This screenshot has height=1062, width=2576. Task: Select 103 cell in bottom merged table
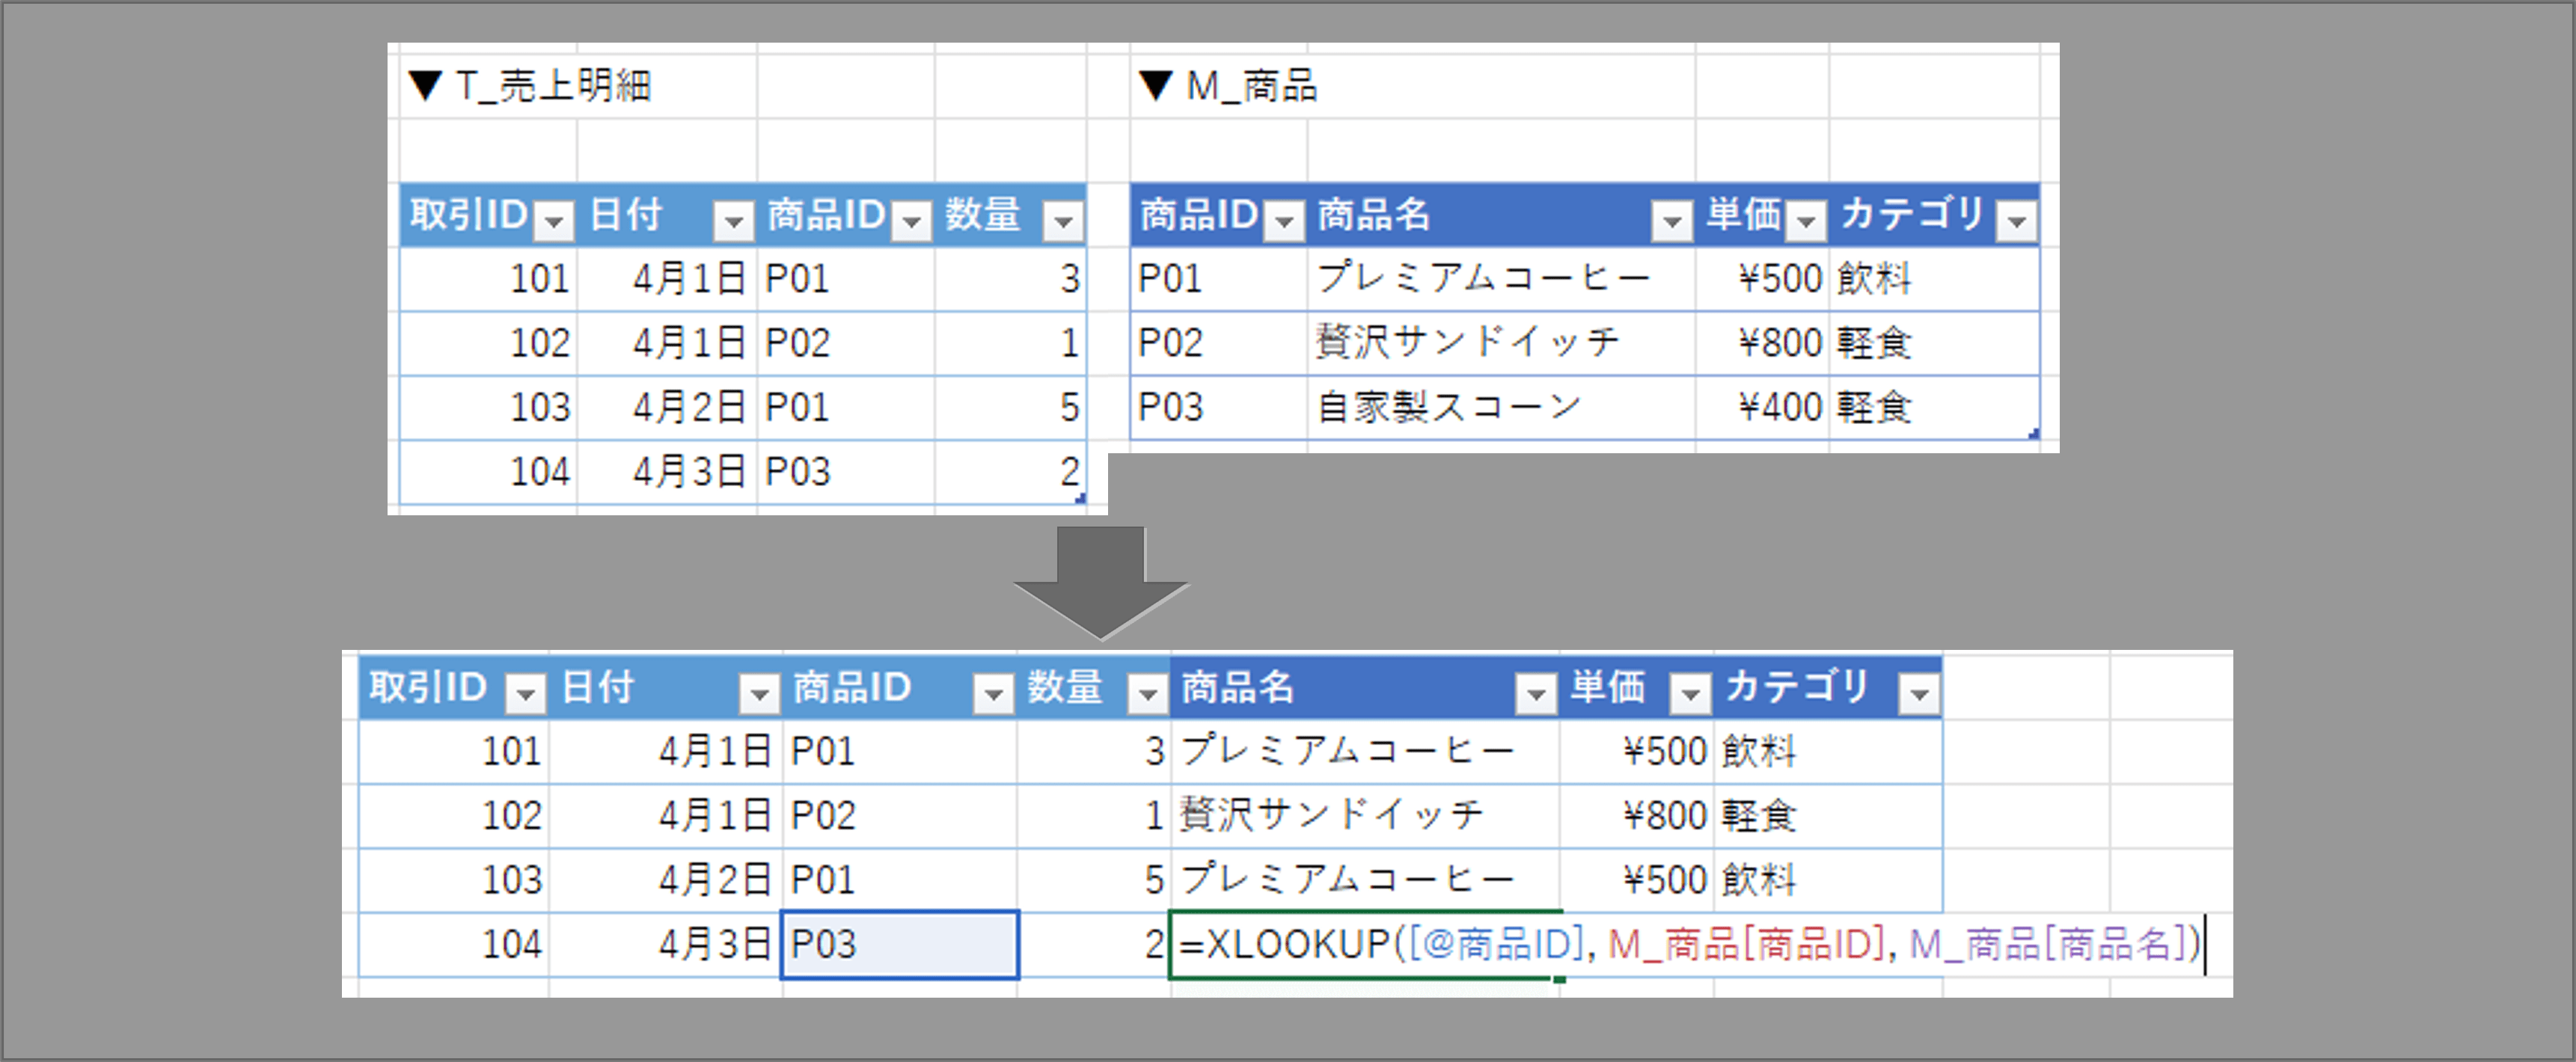point(454,880)
